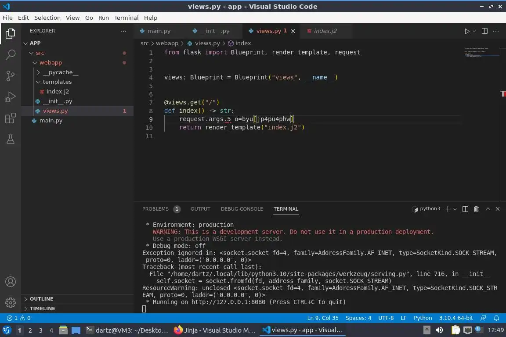Collapse the templates folder

pyautogui.click(x=77, y=82)
